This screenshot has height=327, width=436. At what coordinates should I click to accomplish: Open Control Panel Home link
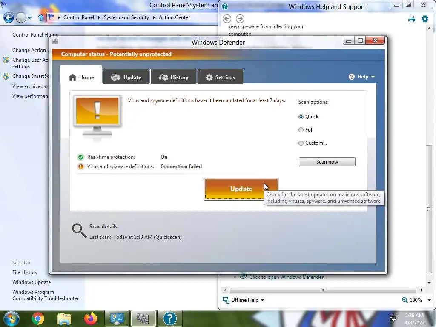[35, 35]
